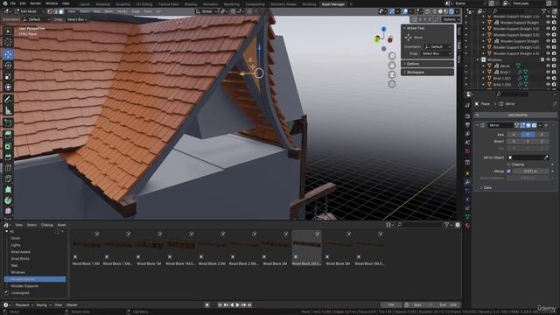This screenshot has height=315, width=560.
Task: Toggle mirror Axis Y button
Action: coord(528,135)
